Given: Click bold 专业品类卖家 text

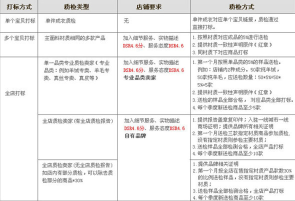Looking at the screenshot, I should coord(140,77).
